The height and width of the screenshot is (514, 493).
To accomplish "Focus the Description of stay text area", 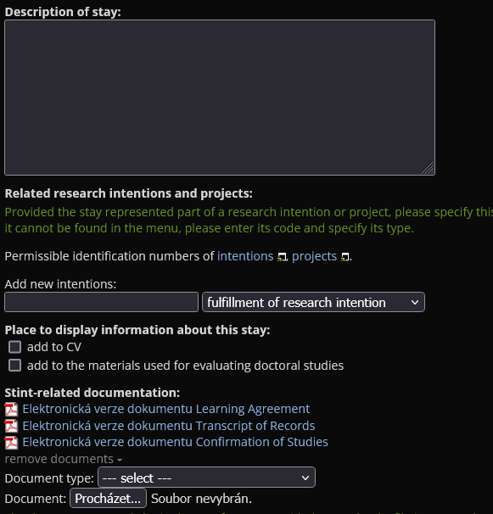I will tap(220, 98).
